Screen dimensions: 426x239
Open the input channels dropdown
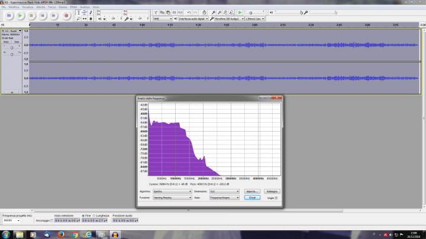[x=255, y=19]
